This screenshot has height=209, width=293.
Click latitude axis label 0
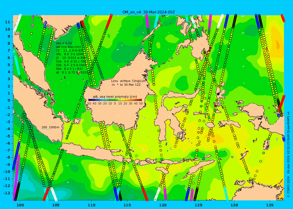click(x=9, y=100)
